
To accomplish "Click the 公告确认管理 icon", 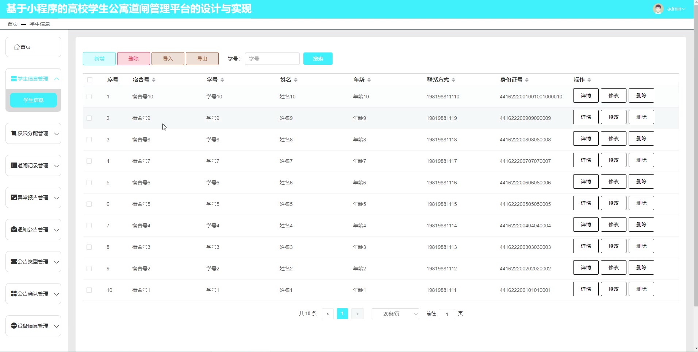I will coord(14,294).
